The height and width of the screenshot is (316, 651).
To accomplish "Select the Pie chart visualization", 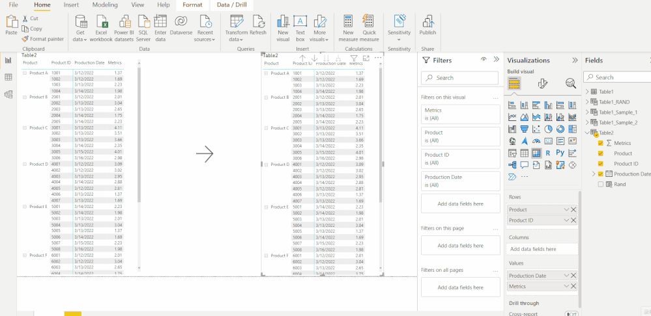I will point(549,129).
